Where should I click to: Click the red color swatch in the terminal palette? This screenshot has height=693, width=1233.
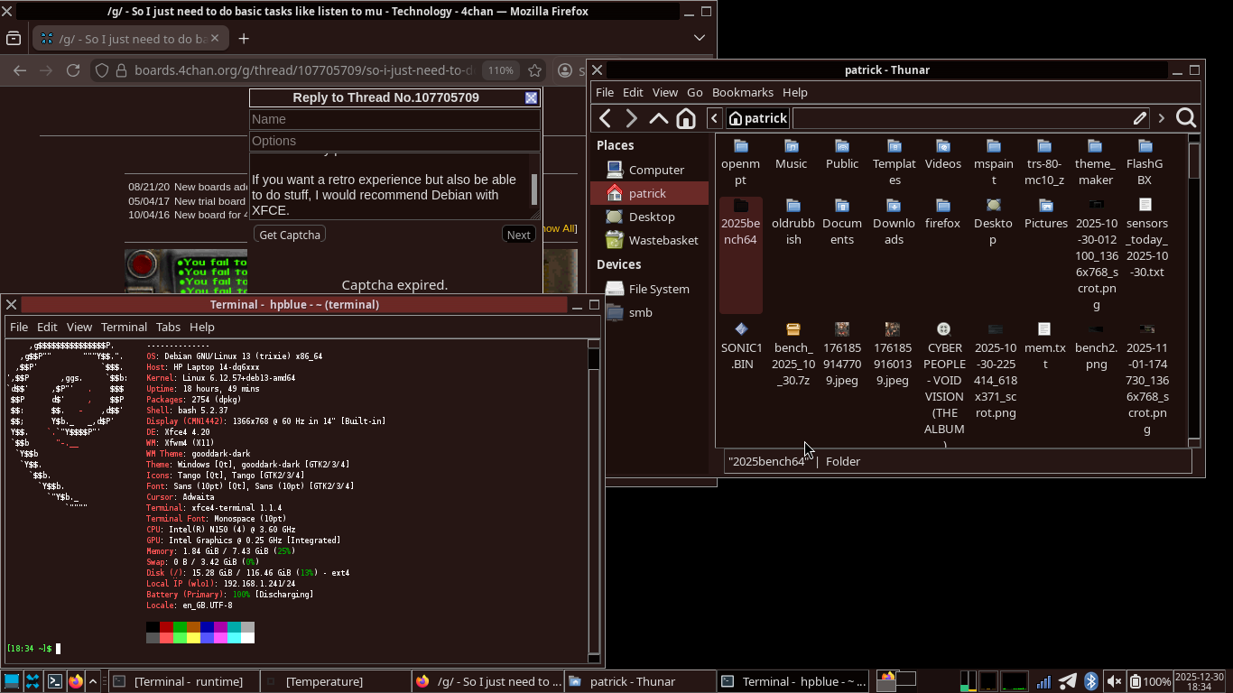pyautogui.click(x=166, y=627)
